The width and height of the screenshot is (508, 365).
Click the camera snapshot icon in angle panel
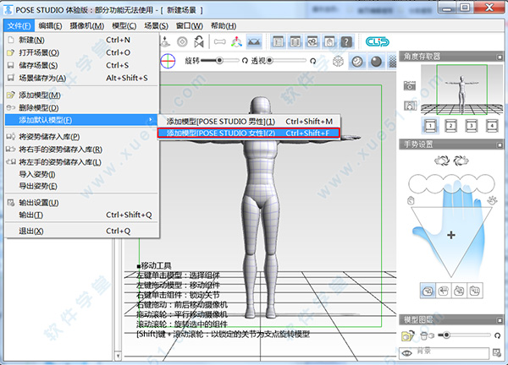[410, 86]
